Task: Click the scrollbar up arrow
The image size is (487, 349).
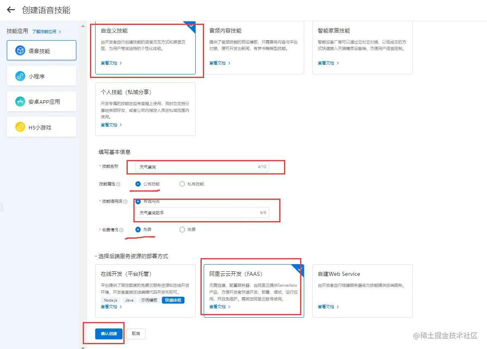Action: 83,26
